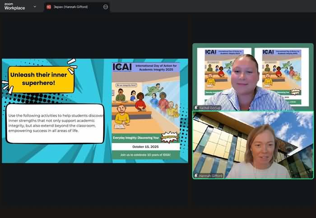Click the pin icon beside Rachel Gorjup's name
The image size is (316, 218).
(196, 108)
